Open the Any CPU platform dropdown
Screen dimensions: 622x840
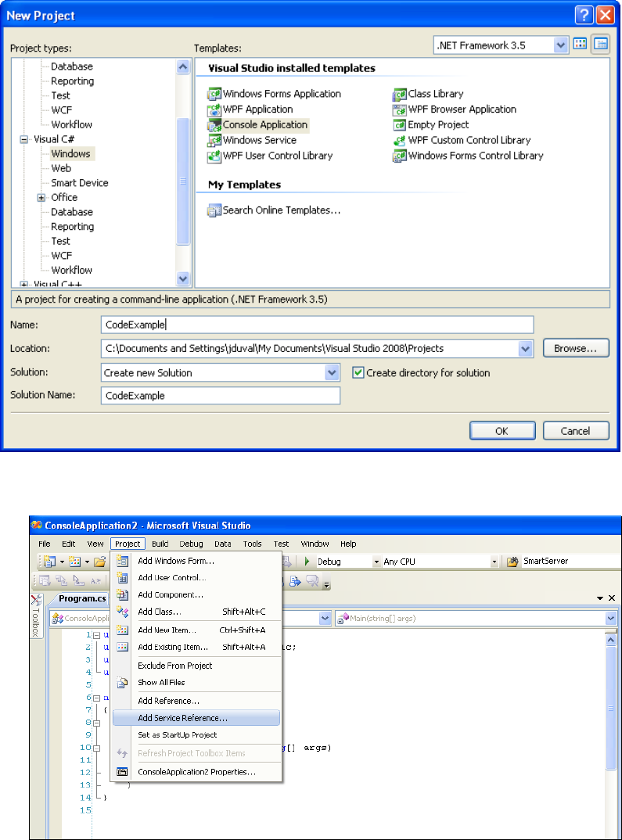coord(494,562)
